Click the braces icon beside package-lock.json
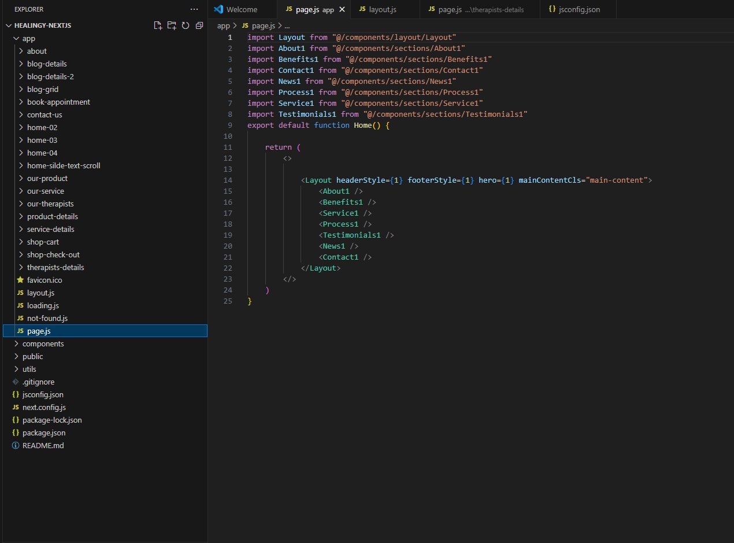This screenshot has width=734, height=543. tap(16, 420)
